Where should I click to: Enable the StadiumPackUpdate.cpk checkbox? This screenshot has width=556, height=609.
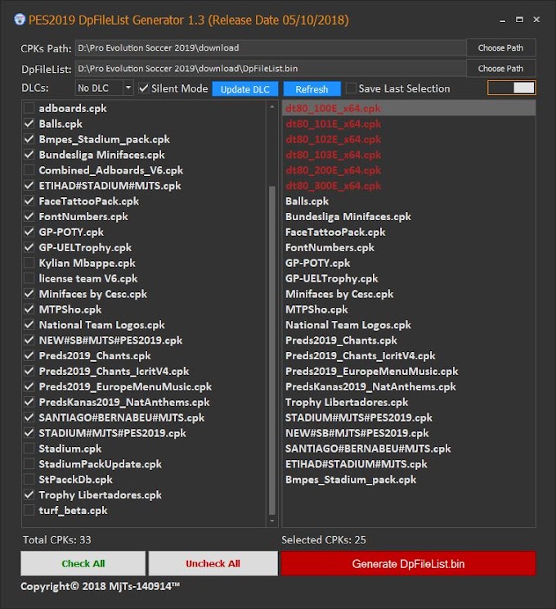(x=29, y=464)
